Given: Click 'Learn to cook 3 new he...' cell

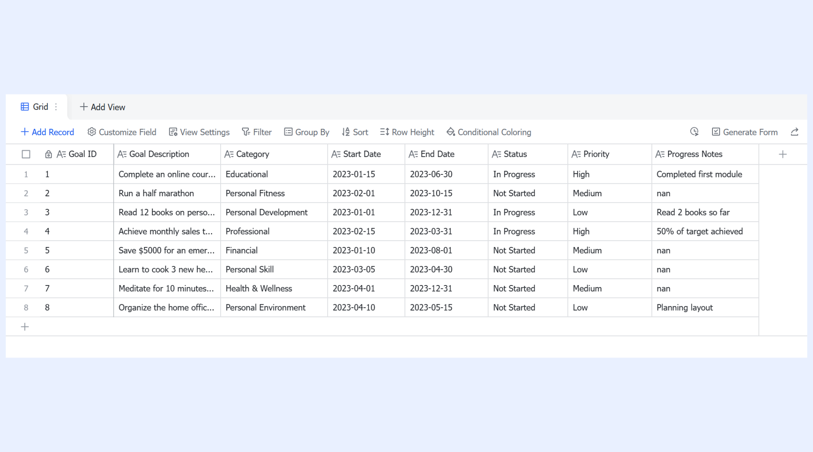Looking at the screenshot, I should [x=167, y=269].
